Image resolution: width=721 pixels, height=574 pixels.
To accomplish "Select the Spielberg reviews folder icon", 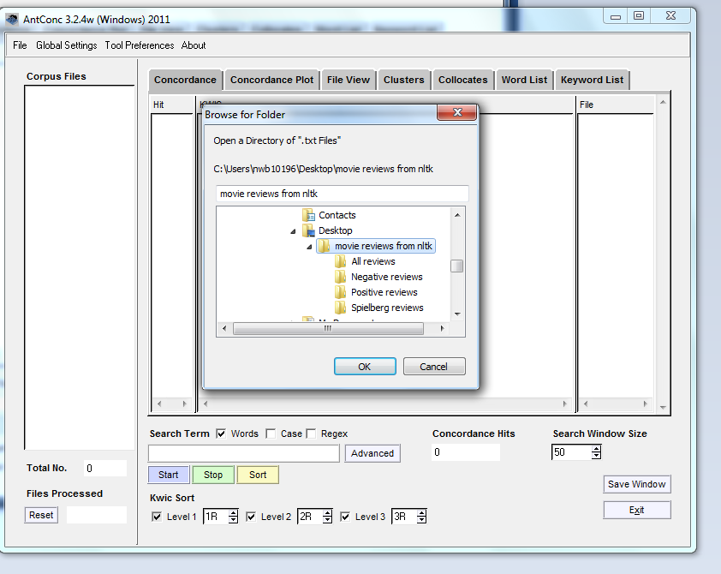I will (341, 308).
